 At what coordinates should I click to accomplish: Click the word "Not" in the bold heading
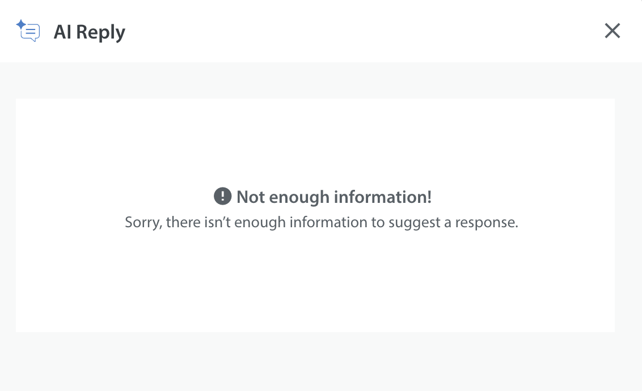coord(251,197)
